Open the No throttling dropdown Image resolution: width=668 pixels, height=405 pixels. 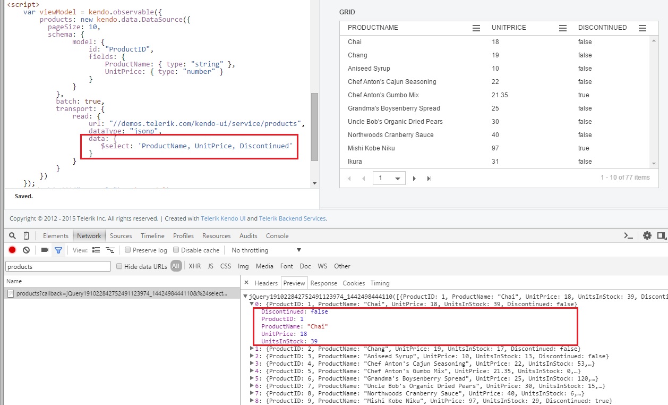(x=267, y=250)
